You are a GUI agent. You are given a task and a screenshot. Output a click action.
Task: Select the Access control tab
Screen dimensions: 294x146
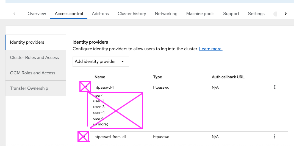click(x=69, y=14)
